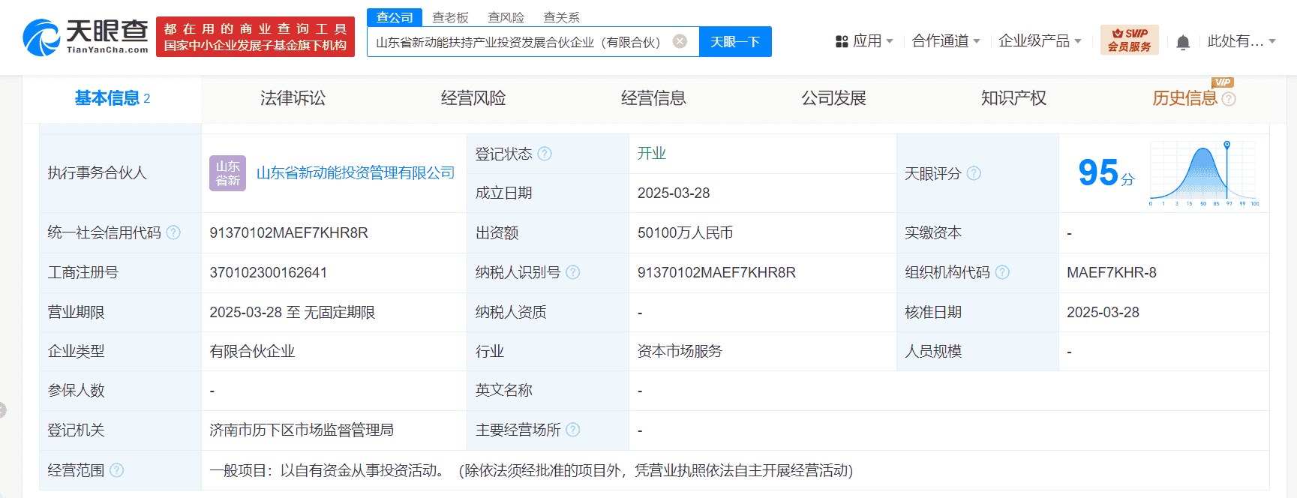The image size is (1297, 498).
Task: Select the 查老板 search tab
Action: click(450, 17)
